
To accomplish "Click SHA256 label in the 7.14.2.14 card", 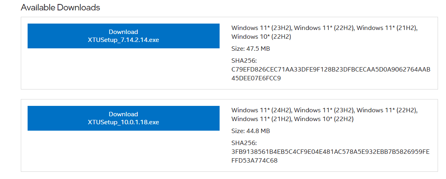I will coord(244,61).
